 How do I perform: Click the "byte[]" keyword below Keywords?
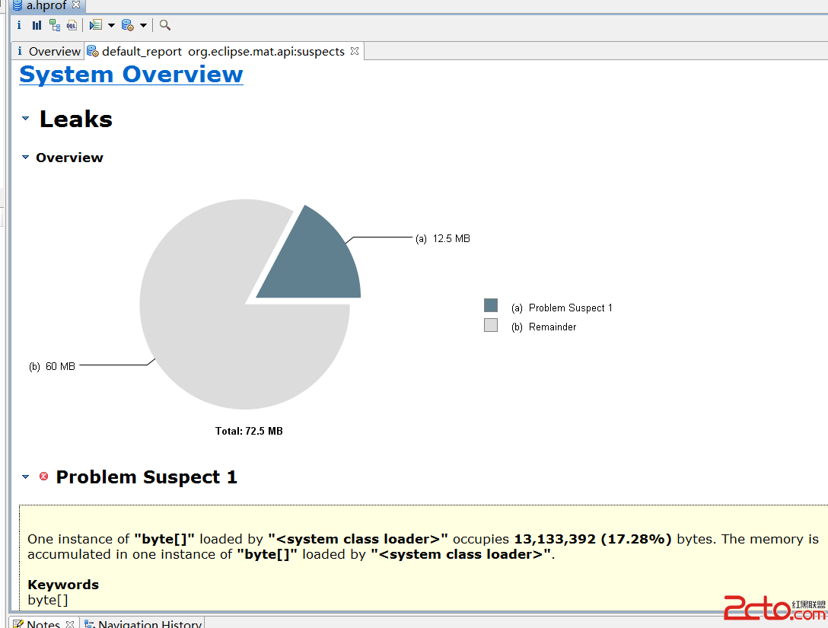click(x=47, y=600)
